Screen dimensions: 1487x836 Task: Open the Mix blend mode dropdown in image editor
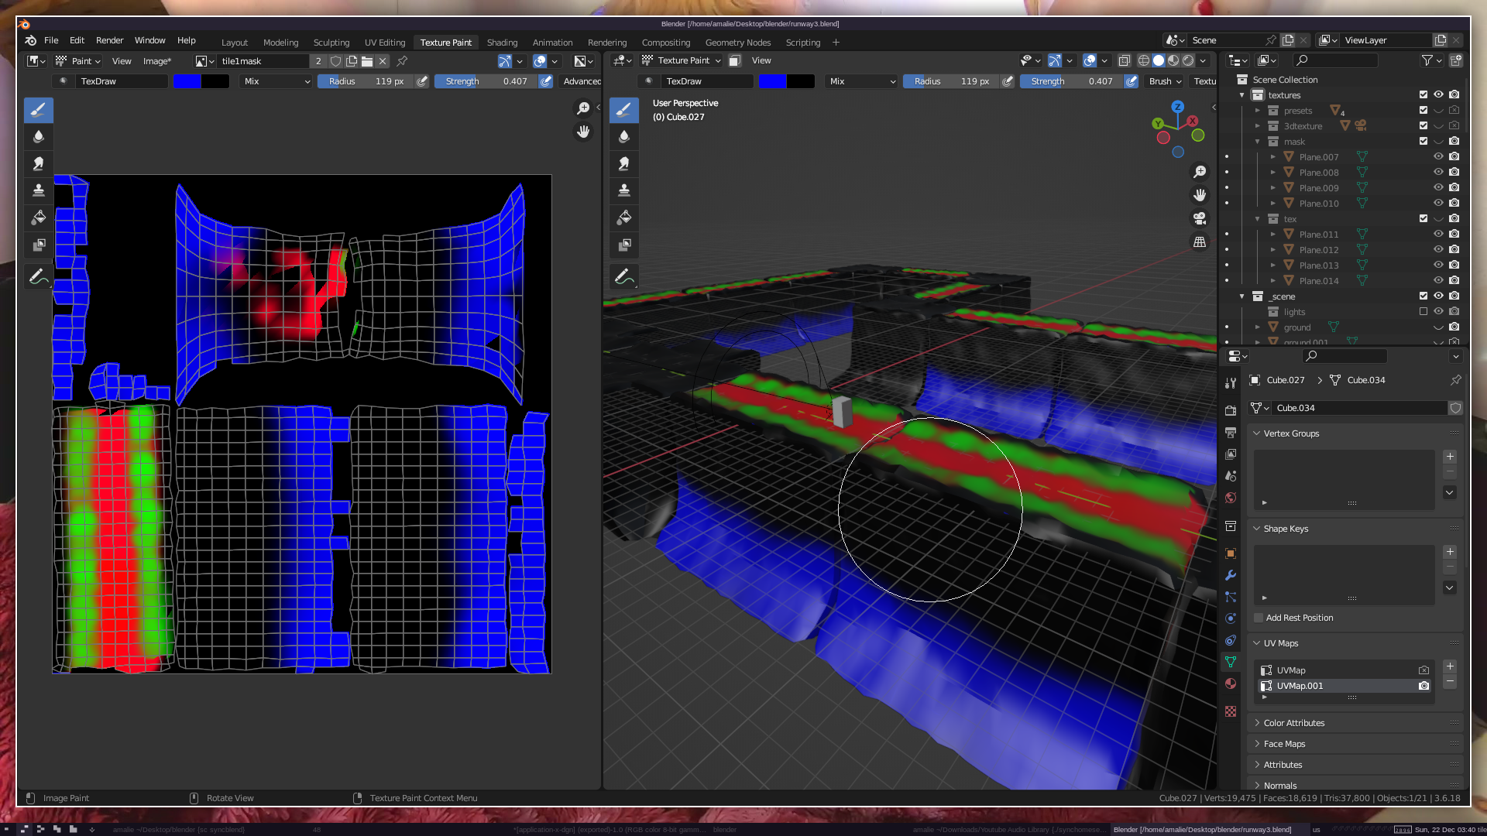coord(276,81)
